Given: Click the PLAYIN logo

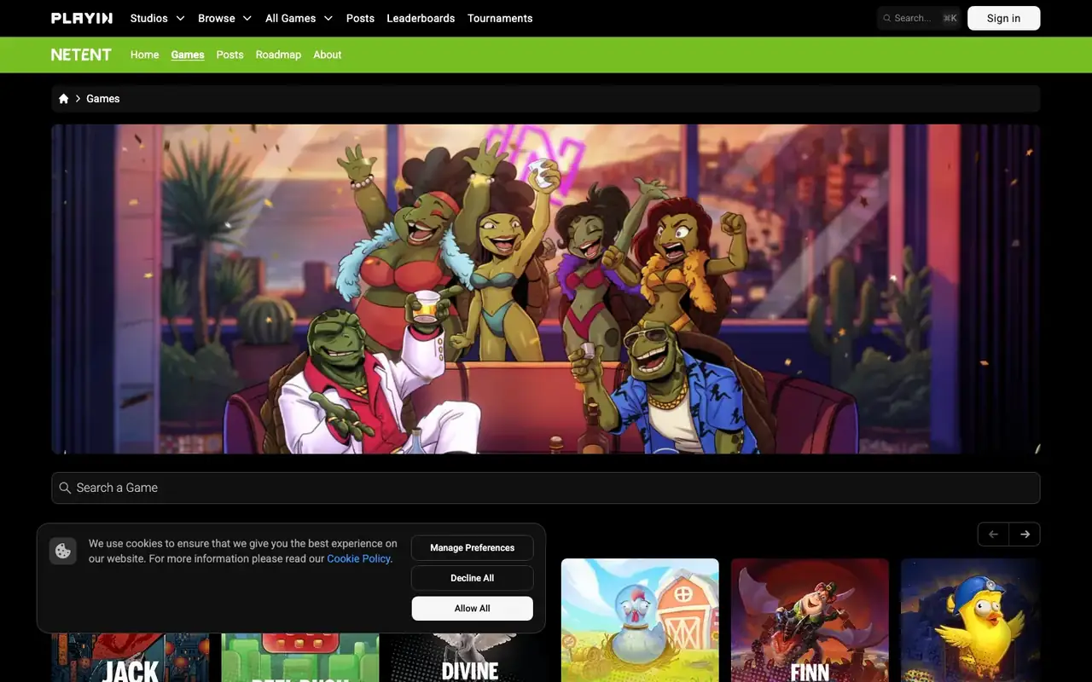Looking at the screenshot, I should (82, 18).
